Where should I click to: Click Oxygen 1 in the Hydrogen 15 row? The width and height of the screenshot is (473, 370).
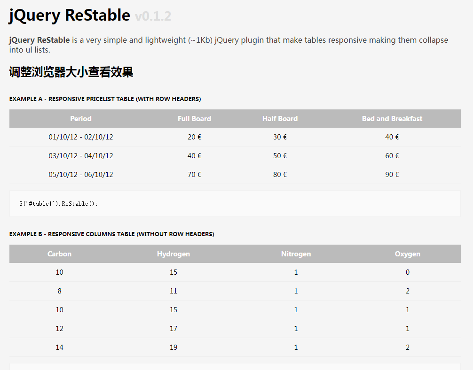[x=408, y=310]
